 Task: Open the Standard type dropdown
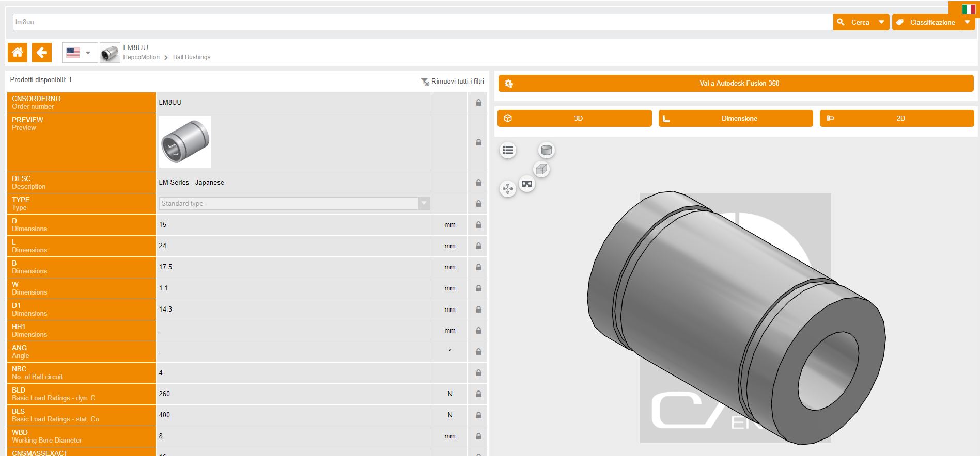click(294, 204)
